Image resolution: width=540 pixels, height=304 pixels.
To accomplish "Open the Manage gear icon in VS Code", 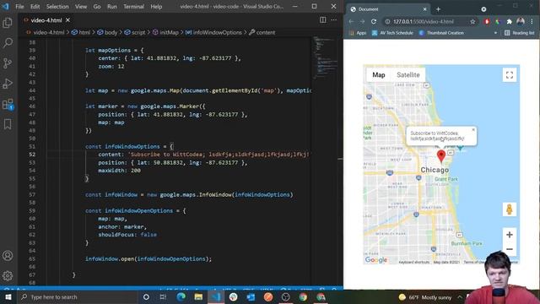I will point(8,276).
